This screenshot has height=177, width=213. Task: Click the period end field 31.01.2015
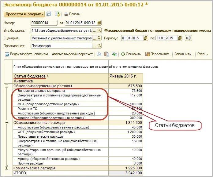[166, 38]
